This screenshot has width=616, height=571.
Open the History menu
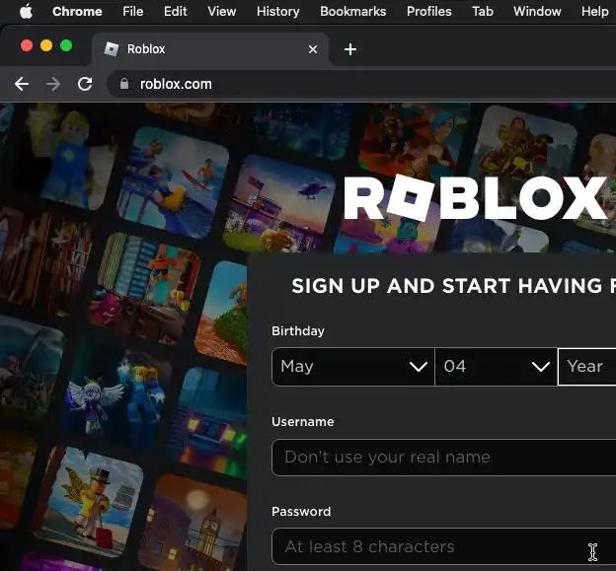point(277,12)
